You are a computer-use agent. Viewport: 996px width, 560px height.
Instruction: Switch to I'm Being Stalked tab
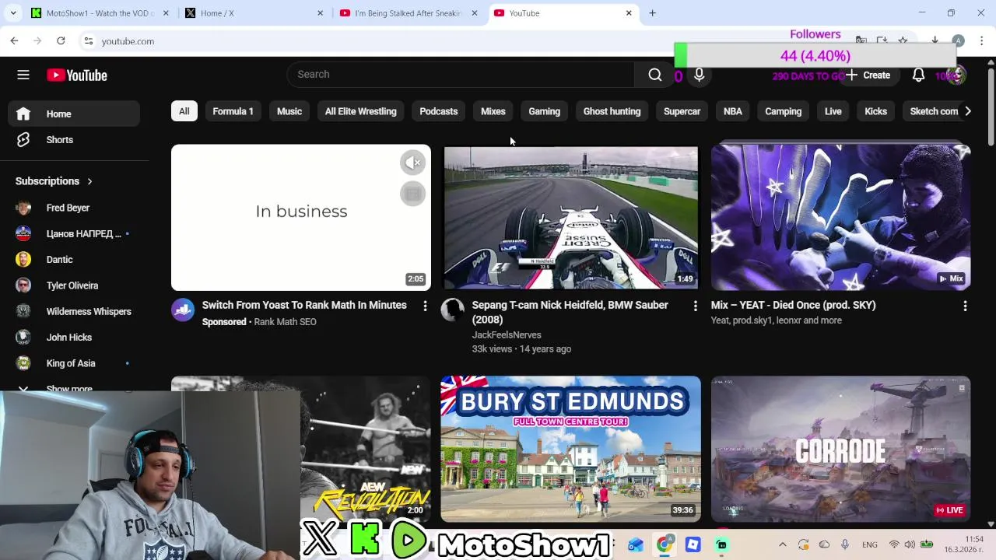point(407,13)
